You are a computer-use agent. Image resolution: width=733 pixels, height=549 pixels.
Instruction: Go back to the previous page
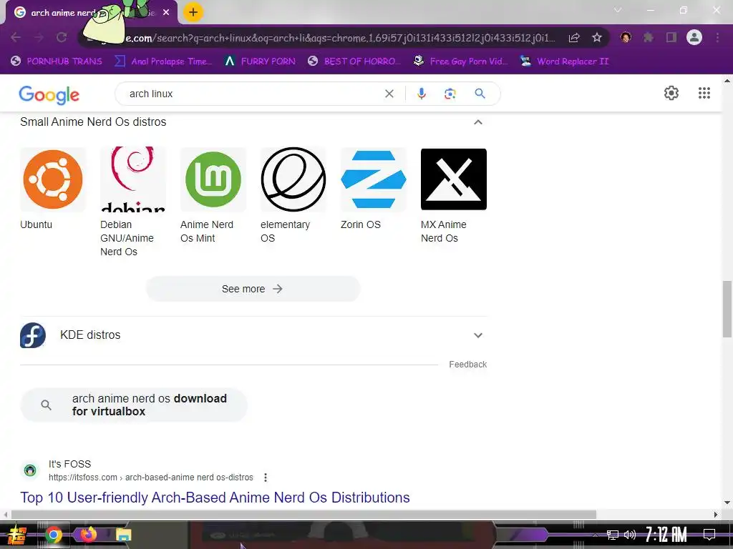[x=16, y=37]
